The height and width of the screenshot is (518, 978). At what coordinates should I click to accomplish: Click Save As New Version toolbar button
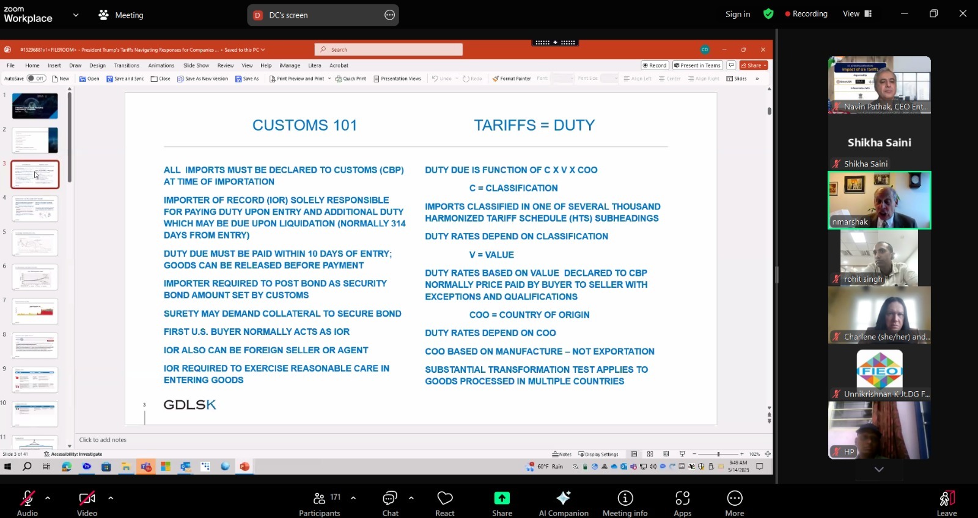pyautogui.click(x=202, y=79)
